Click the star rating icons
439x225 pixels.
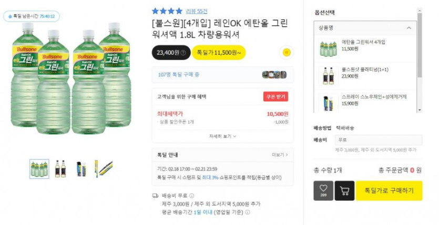167,11
